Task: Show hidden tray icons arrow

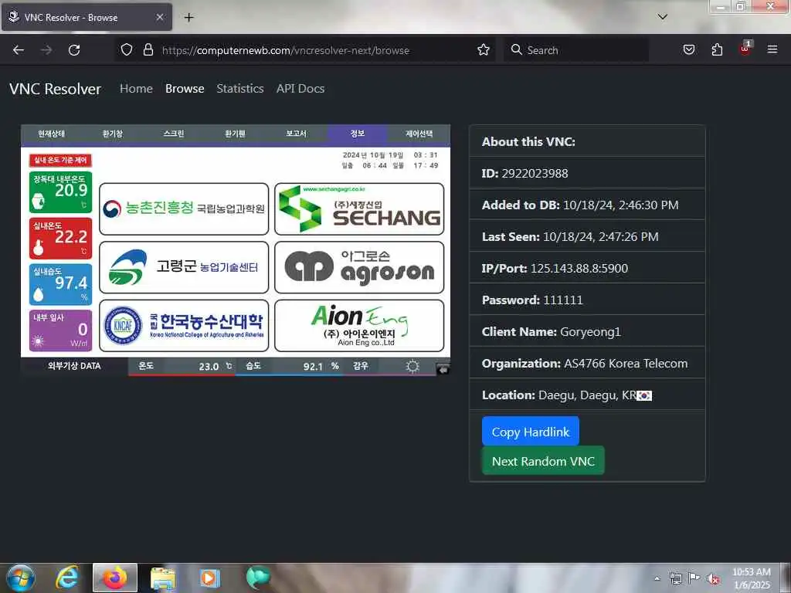Action: [657, 578]
